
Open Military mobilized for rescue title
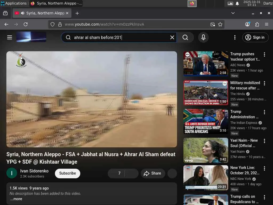click(245, 85)
